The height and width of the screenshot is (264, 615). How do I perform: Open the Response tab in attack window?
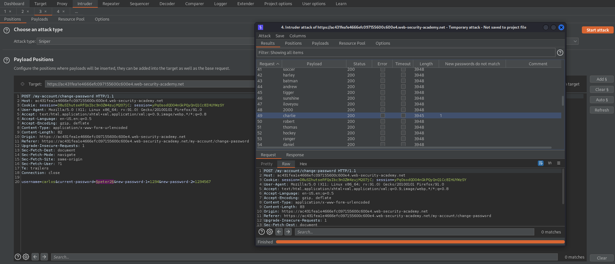(x=295, y=155)
